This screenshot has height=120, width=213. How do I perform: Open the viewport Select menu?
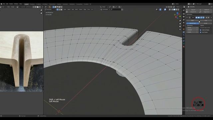click(x=69, y=10)
